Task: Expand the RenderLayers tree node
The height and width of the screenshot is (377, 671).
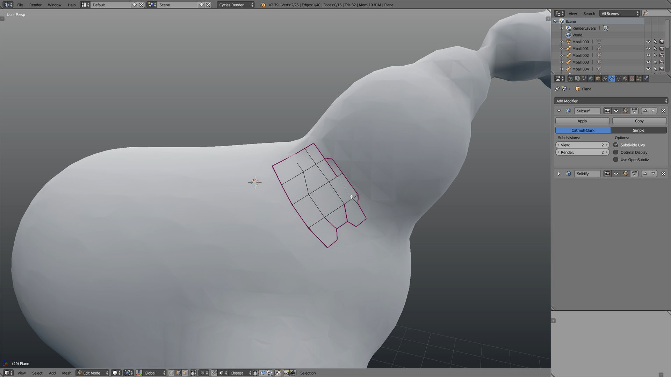Action: click(x=562, y=28)
